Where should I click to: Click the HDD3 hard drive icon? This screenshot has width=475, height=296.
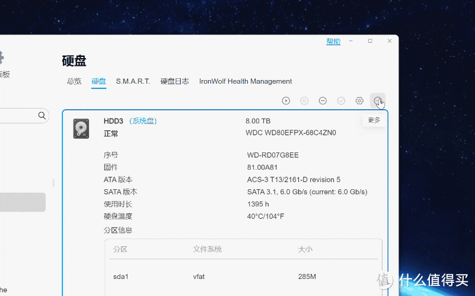pos(81,129)
